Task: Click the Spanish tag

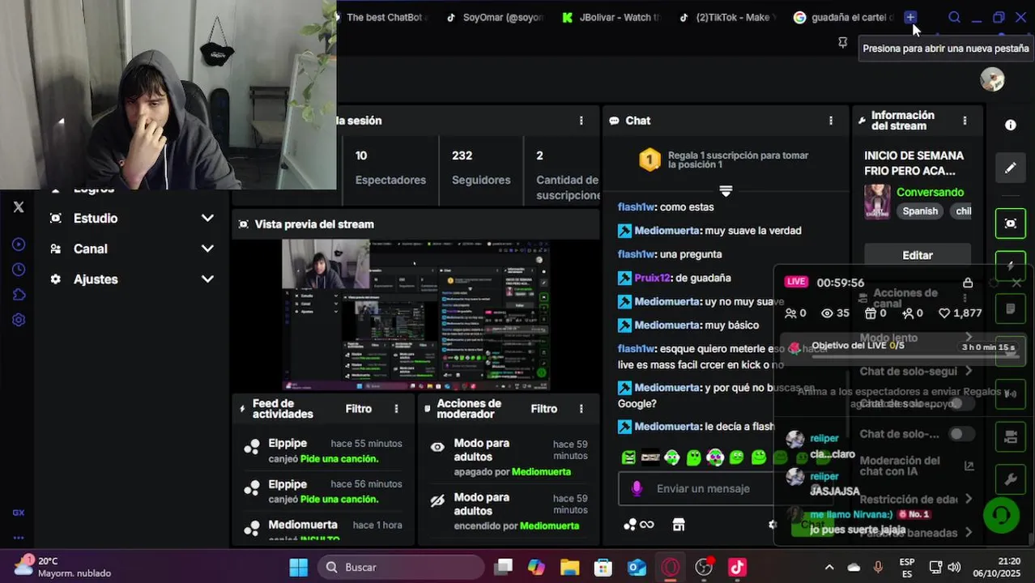Action: tap(920, 211)
